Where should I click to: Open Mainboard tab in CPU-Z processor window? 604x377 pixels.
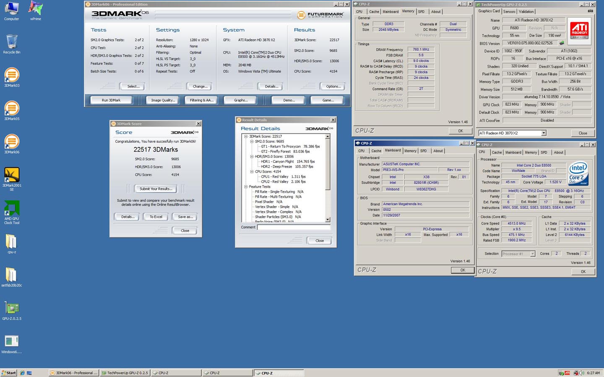tap(513, 152)
